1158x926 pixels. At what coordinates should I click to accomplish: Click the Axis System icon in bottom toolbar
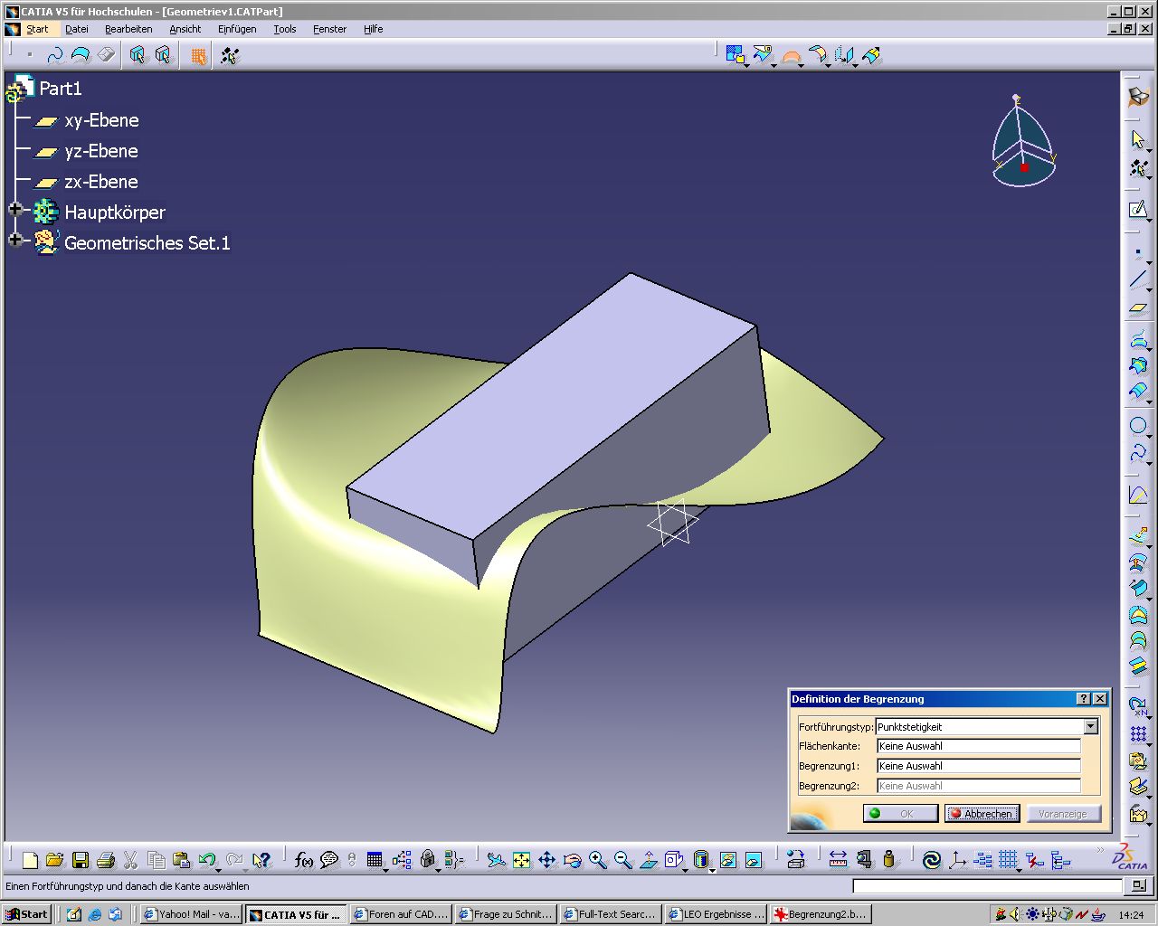point(957,860)
